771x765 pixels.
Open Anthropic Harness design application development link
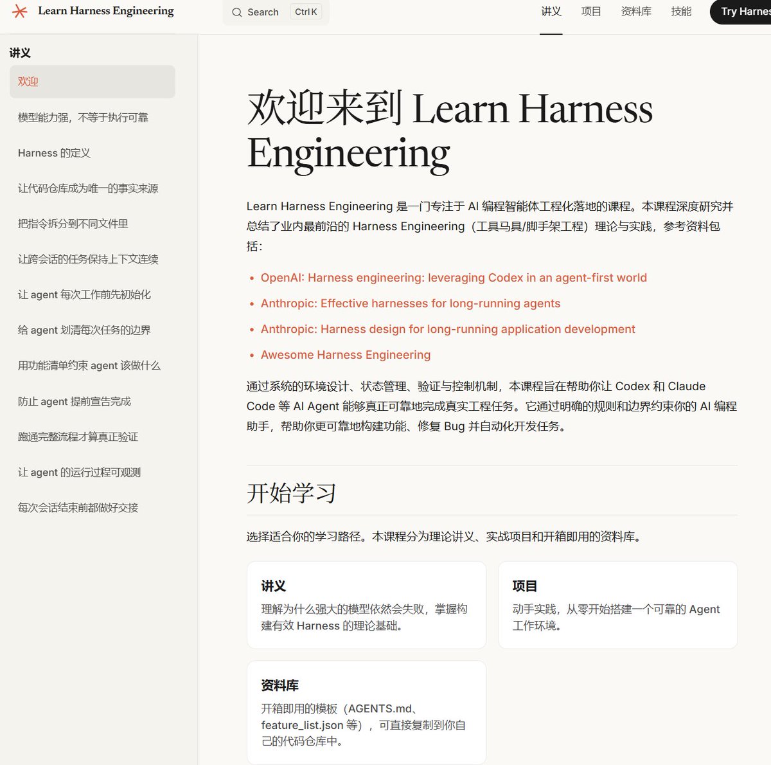448,329
